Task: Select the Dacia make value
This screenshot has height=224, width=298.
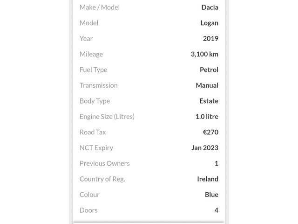Action: point(210,7)
